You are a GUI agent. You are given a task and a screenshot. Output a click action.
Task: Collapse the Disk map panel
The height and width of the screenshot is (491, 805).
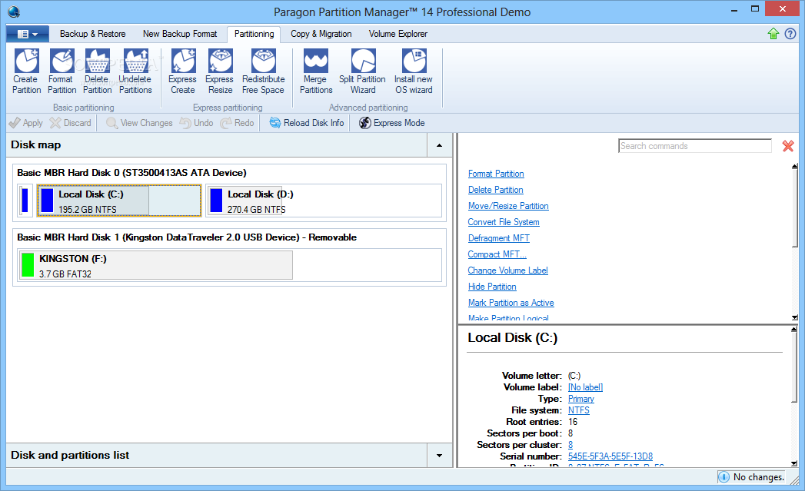[x=440, y=145]
